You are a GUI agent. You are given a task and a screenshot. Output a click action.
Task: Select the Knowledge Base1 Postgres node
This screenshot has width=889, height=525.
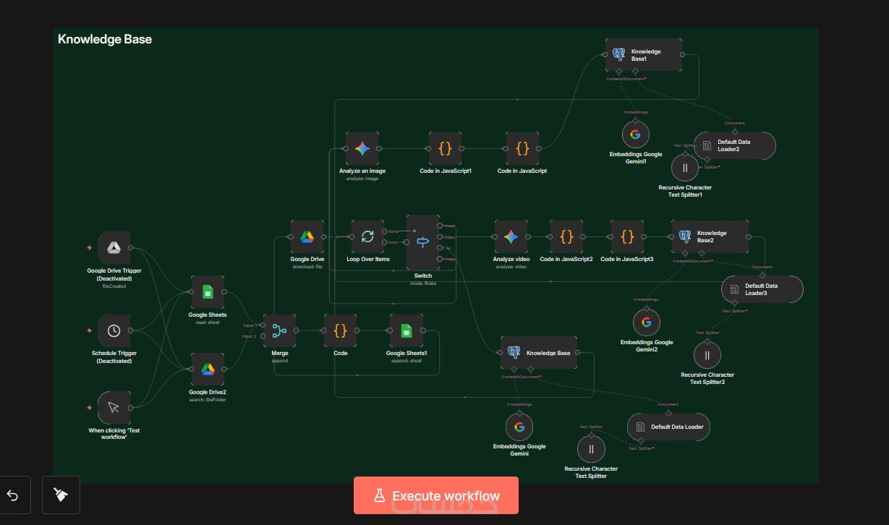tap(643, 55)
